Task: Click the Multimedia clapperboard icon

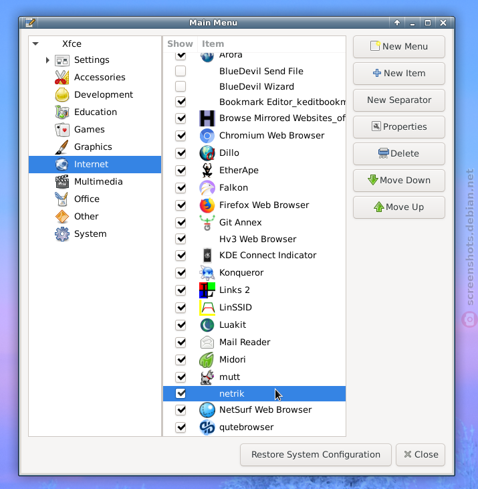Action: coord(62,182)
